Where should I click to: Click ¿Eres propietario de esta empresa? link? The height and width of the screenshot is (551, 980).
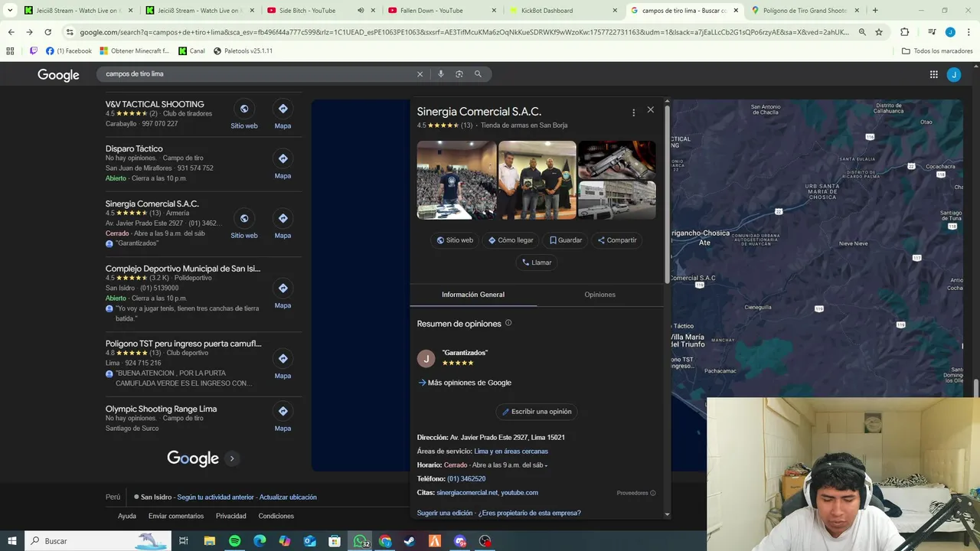coord(529,514)
